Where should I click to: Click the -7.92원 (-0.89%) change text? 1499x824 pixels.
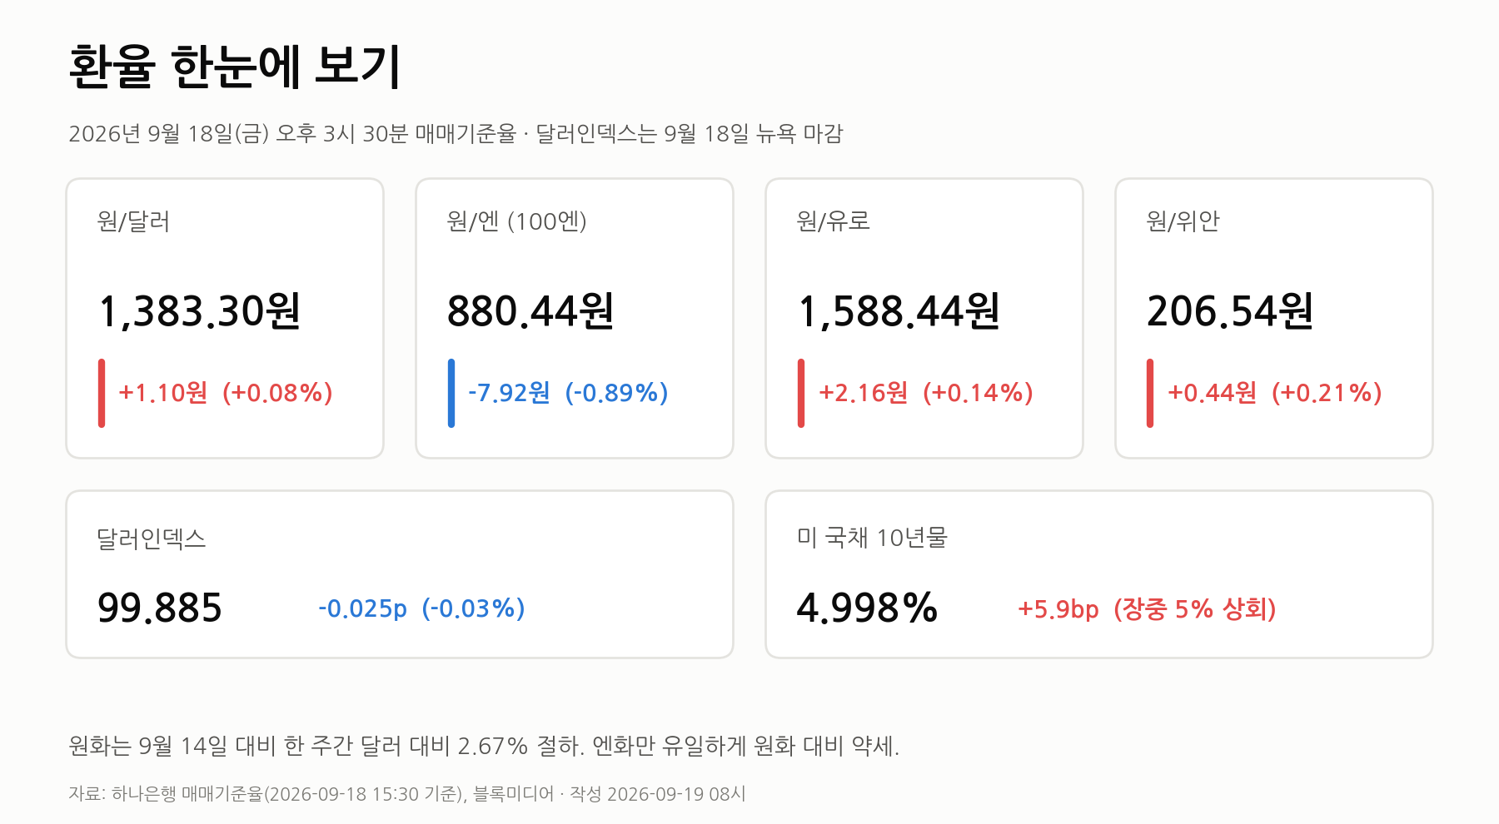pyautogui.click(x=568, y=393)
